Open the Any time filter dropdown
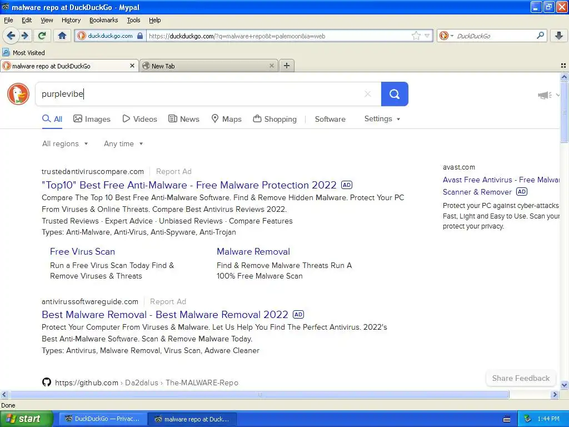Screen dimensions: 569x427 click(123, 144)
